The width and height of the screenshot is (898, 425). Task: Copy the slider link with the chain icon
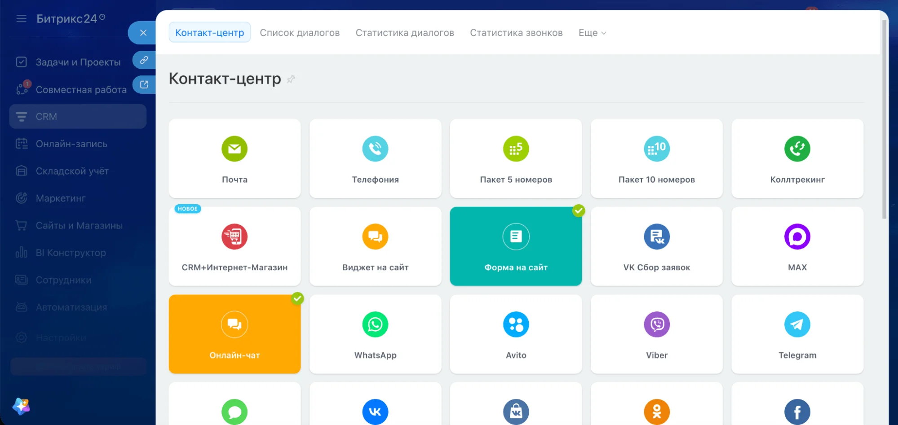coord(144,60)
